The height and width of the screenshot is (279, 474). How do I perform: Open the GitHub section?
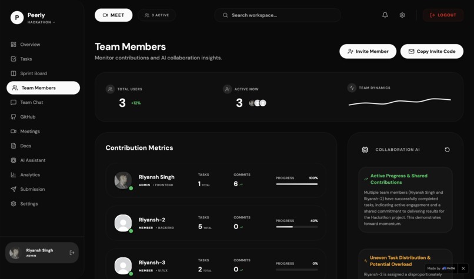click(43, 117)
